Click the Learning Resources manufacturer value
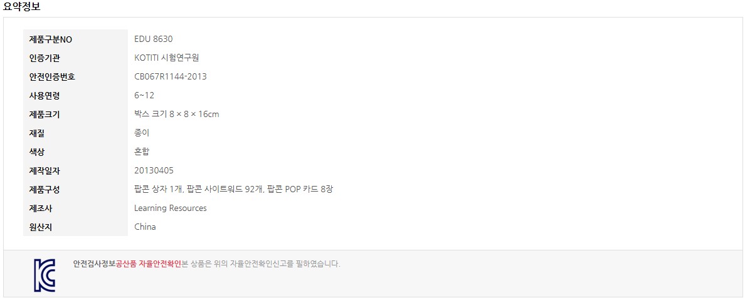This screenshot has width=745, height=298. click(171, 208)
